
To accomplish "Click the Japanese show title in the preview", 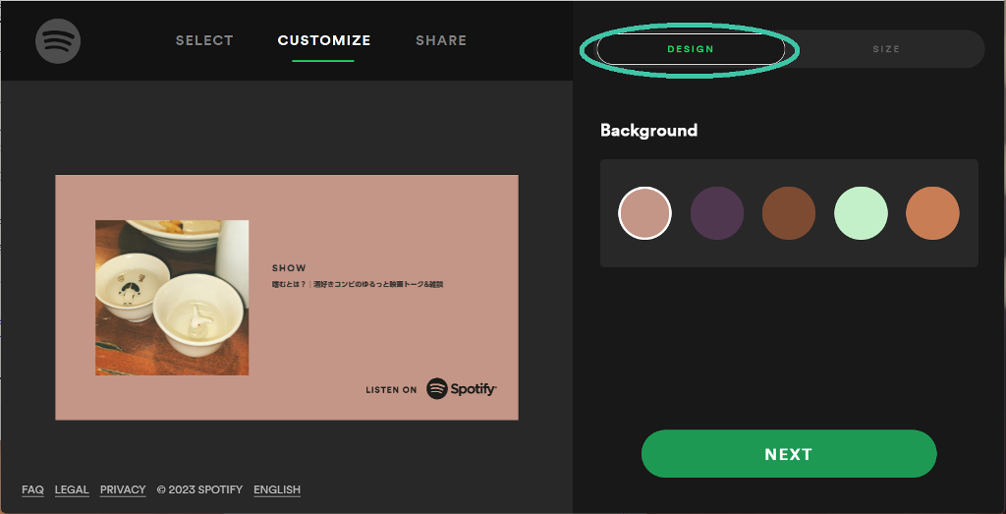I will tap(358, 284).
